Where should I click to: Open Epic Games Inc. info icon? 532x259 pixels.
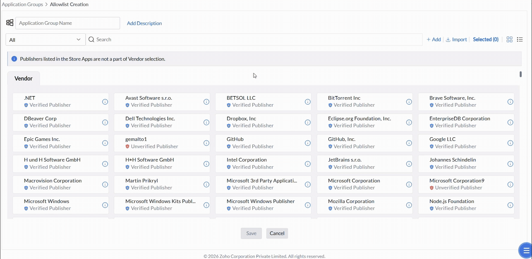105,143
